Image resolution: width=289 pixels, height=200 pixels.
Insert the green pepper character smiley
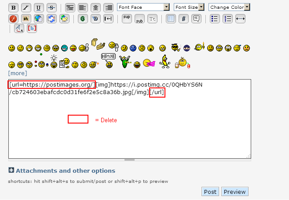(125, 62)
